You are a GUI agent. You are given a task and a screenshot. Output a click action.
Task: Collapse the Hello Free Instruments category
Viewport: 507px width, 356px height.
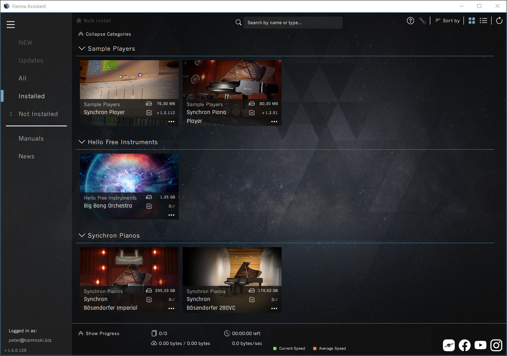click(82, 142)
